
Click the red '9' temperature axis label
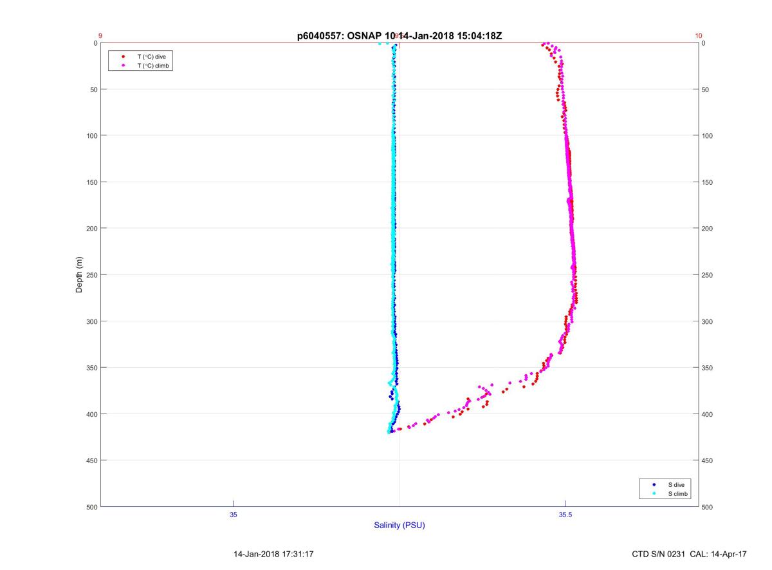pyautogui.click(x=100, y=36)
